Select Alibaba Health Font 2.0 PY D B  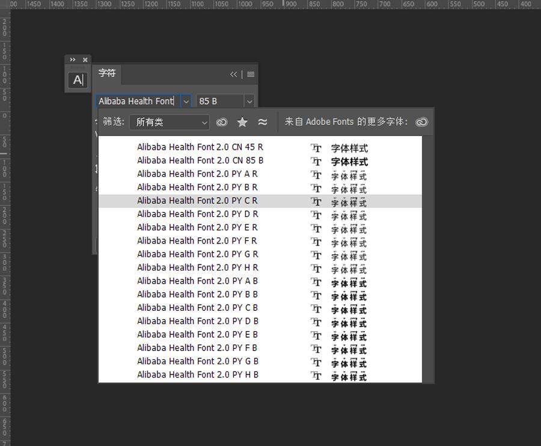(x=260, y=322)
